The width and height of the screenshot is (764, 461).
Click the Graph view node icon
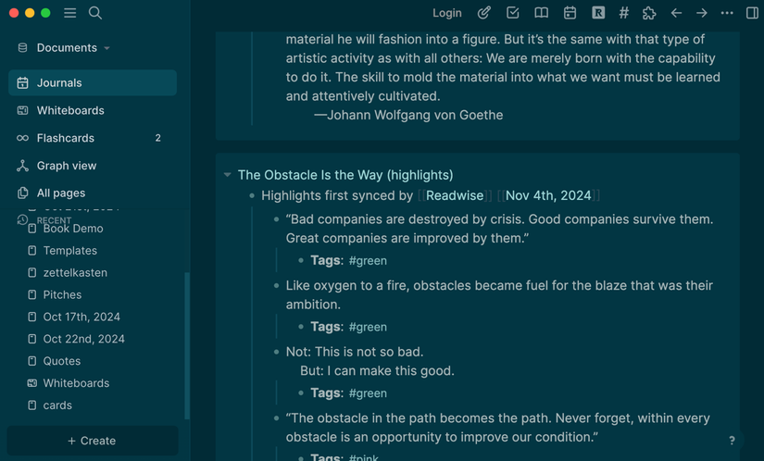click(22, 166)
